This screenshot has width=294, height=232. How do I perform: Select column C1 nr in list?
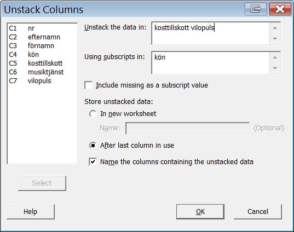pos(42,28)
